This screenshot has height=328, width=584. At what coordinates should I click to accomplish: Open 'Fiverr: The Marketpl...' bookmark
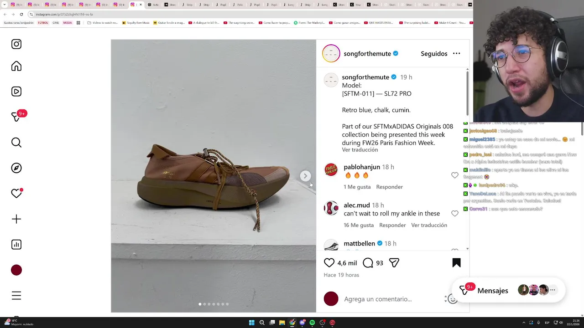pos(309,23)
